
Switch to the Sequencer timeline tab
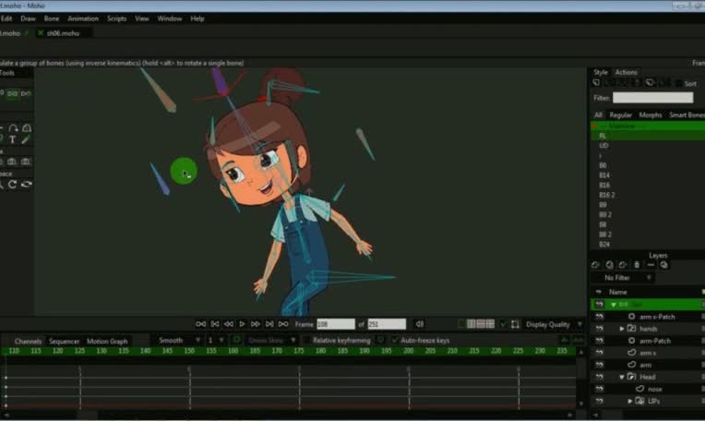65,342
